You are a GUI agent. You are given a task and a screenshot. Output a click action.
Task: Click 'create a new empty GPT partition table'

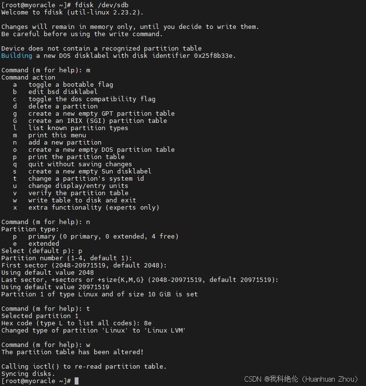point(101,113)
